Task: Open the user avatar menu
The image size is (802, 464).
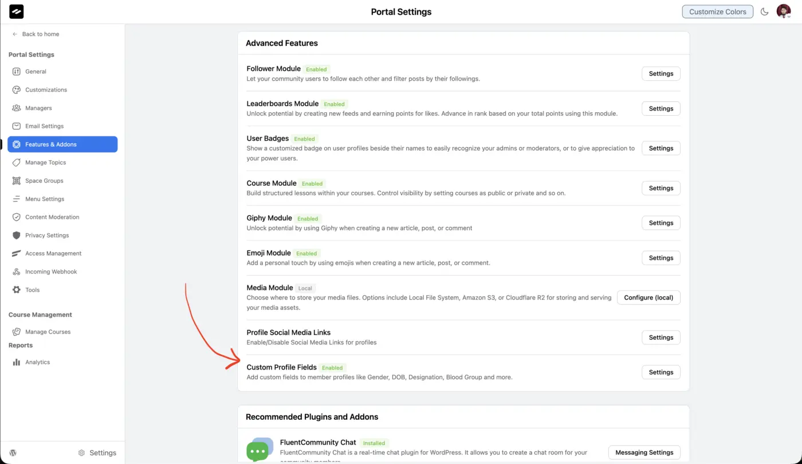Action: 784,11
